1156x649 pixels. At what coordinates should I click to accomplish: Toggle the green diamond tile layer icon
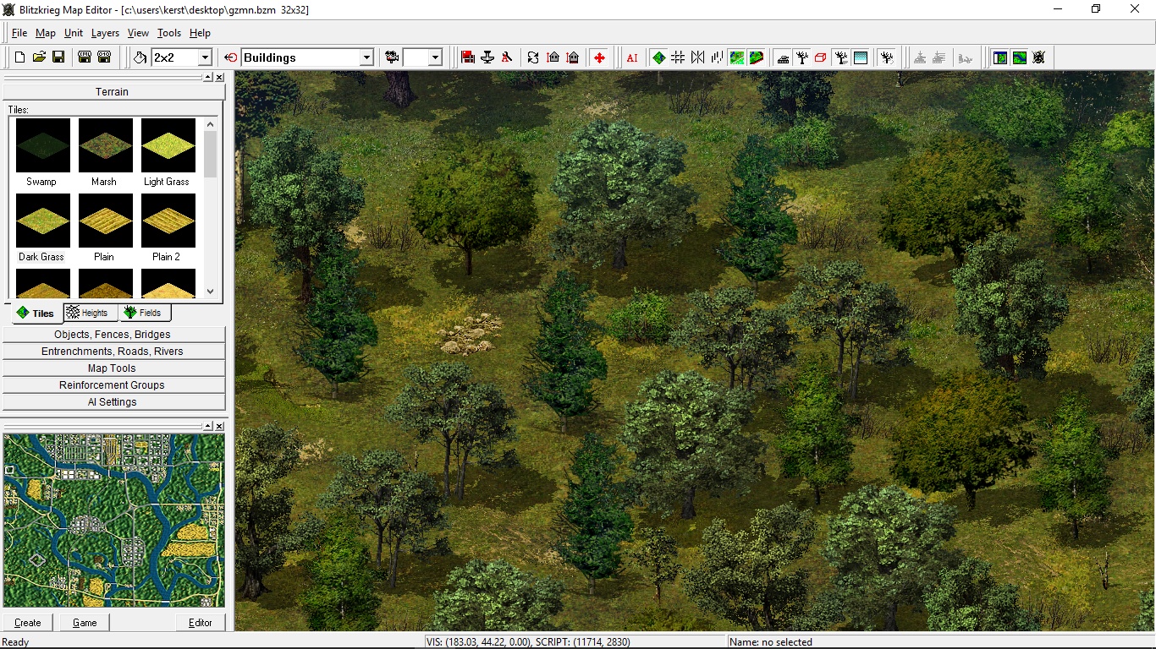pyautogui.click(x=658, y=57)
